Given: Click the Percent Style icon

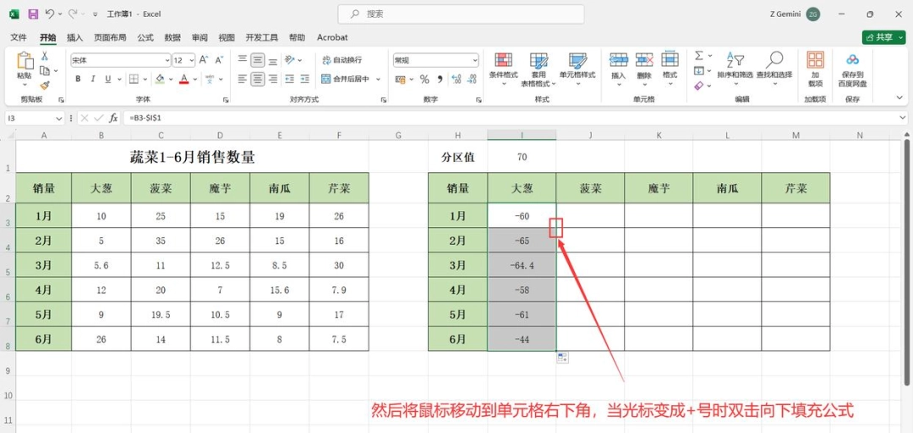Looking at the screenshot, I should 424,79.
